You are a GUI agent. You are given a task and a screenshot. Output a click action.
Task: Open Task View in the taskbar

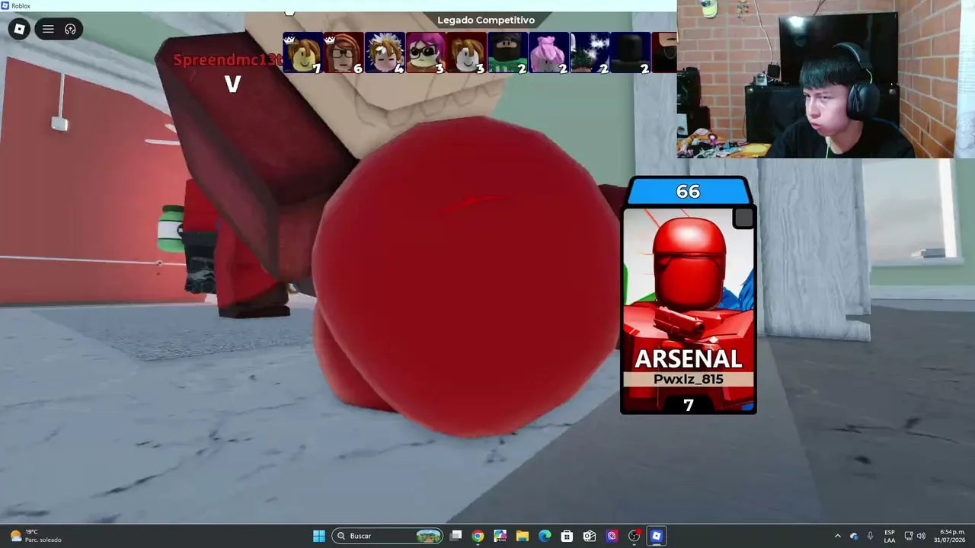coord(456,536)
